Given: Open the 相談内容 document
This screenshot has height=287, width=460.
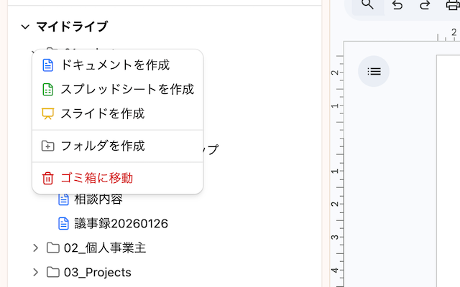Looking at the screenshot, I should [x=98, y=199].
